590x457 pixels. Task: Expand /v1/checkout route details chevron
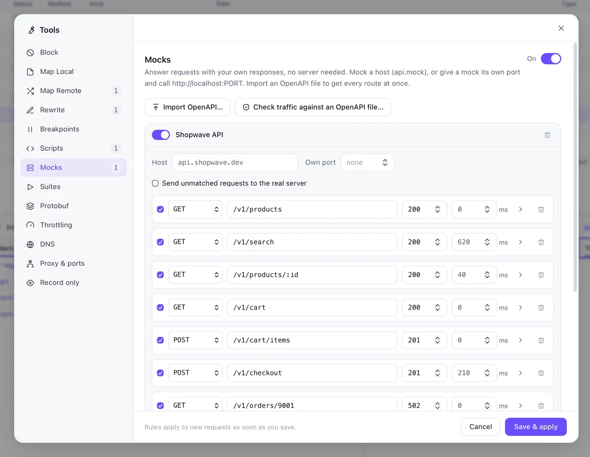point(520,373)
